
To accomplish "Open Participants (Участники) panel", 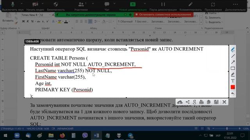I will click(81, 6).
